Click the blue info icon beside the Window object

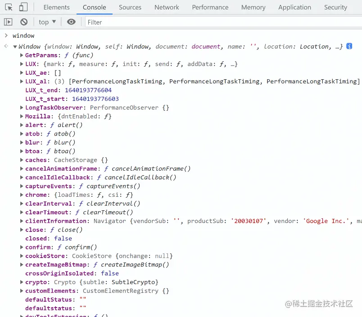point(349,46)
